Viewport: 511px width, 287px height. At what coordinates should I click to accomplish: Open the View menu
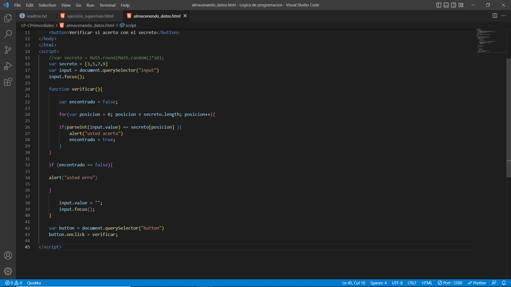coord(66,5)
